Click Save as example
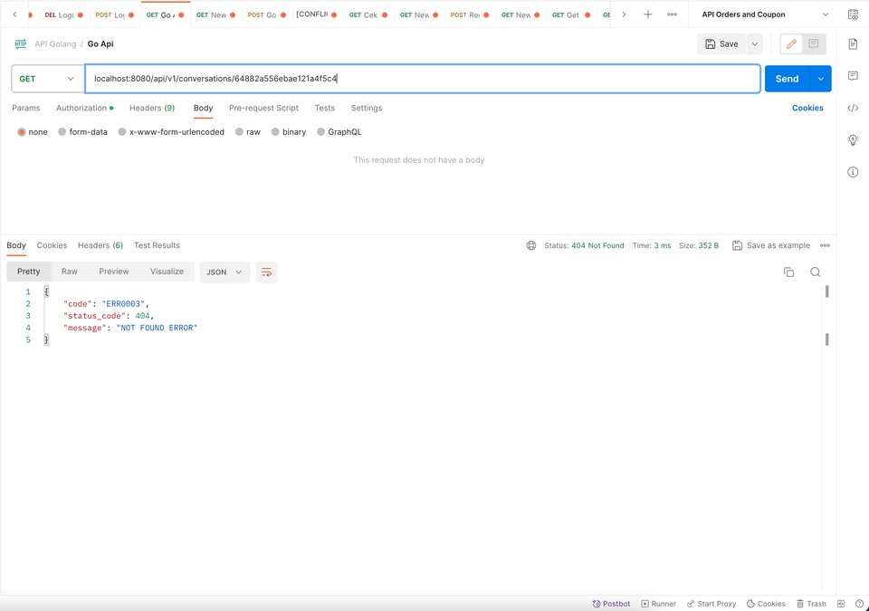 (771, 245)
